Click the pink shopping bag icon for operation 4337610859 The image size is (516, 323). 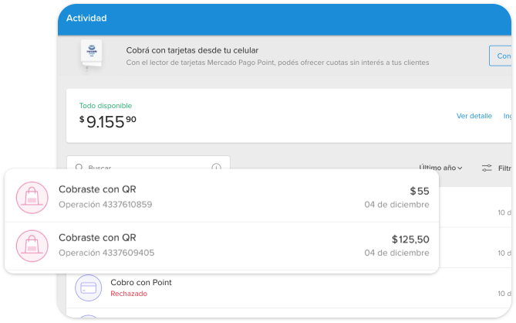pos(32,198)
